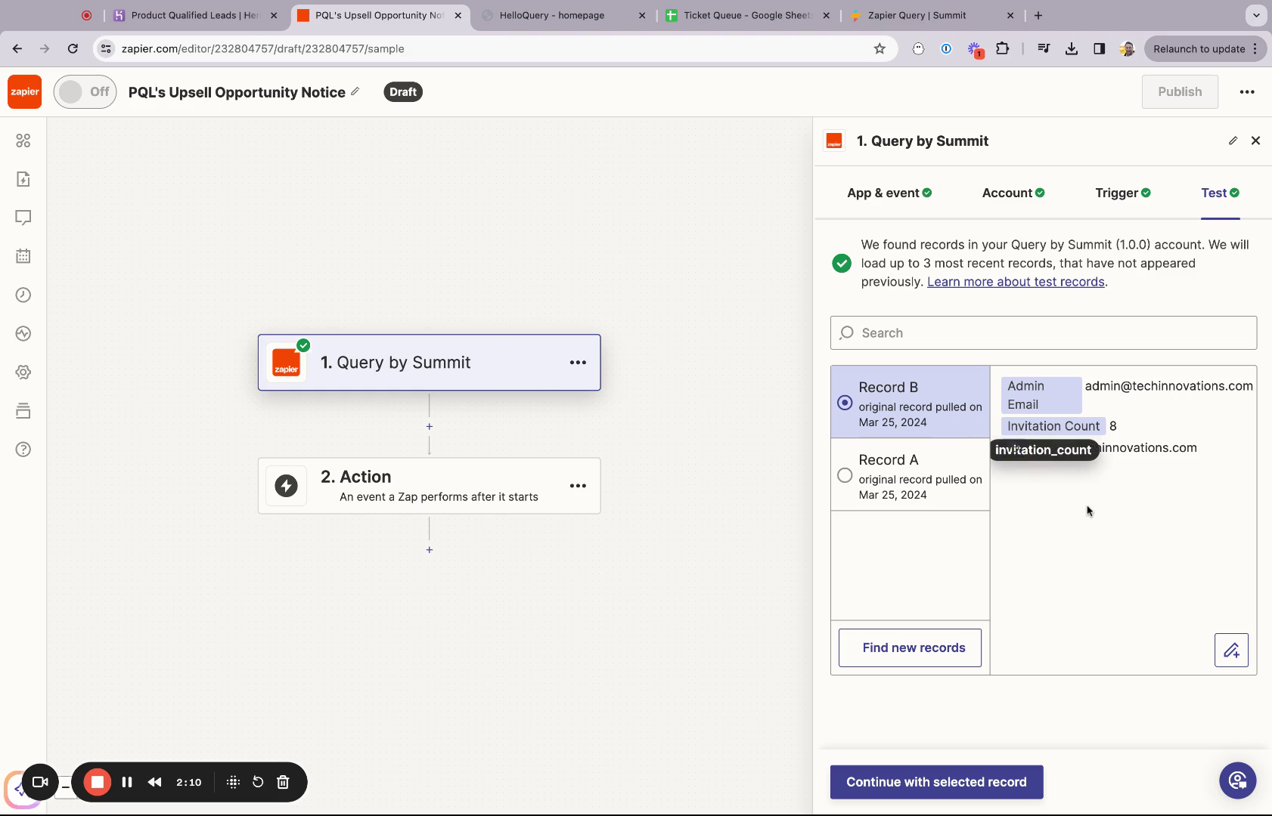Restart the screen recording

pos(258,782)
